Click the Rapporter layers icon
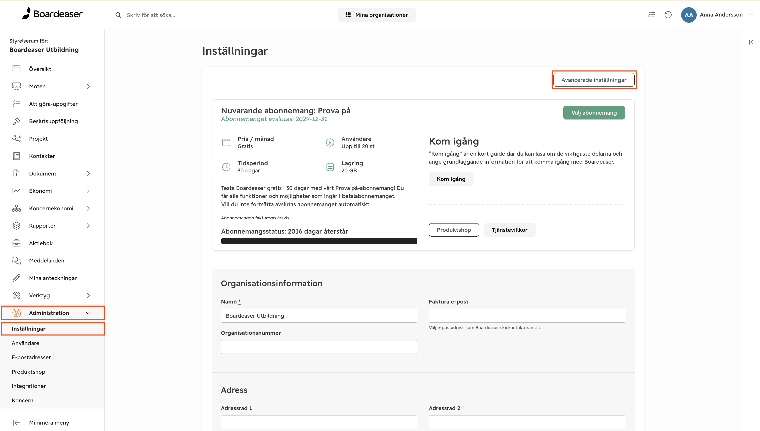The height and width of the screenshot is (431, 760). [17, 226]
